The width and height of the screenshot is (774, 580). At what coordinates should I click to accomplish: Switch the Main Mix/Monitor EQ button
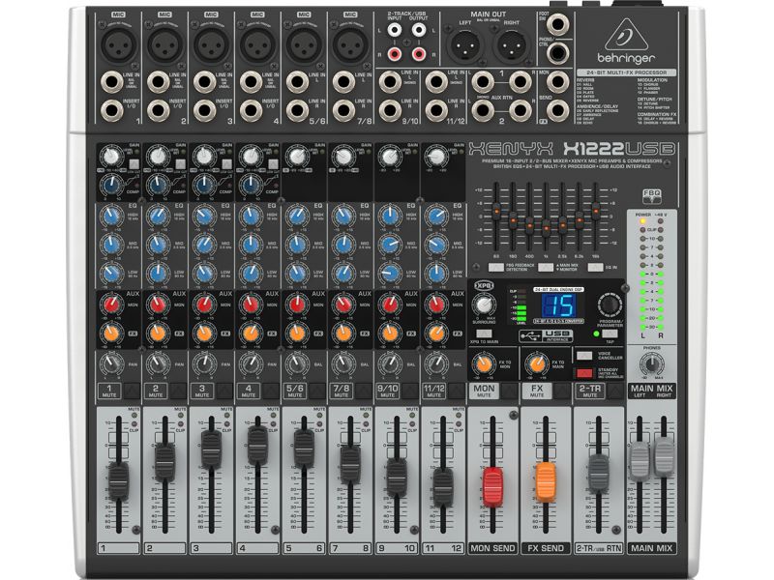546,268
